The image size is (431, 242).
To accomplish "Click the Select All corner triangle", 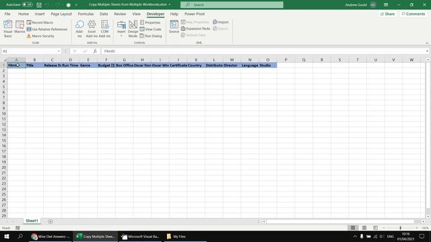I will (5, 60).
